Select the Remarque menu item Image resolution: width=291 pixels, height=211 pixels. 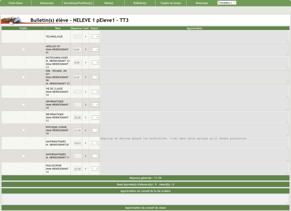point(202,3)
